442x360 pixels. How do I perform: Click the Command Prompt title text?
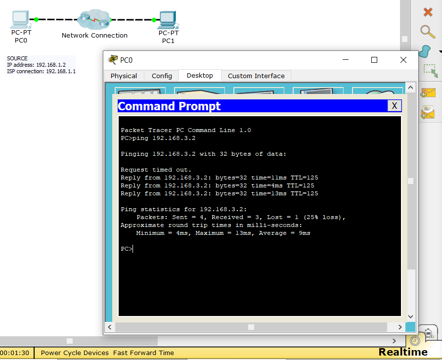(x=169, y=106)
